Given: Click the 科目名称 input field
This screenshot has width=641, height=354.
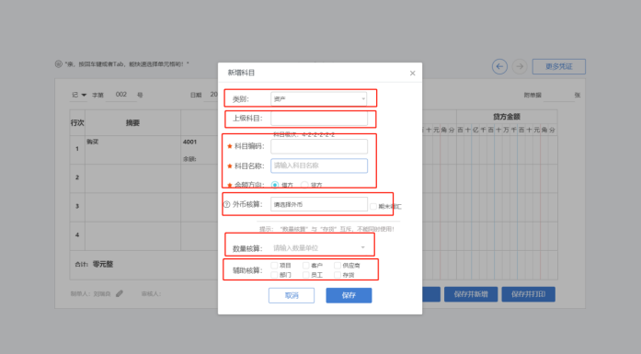Looking at the screenshot, I should click(319, 166).
